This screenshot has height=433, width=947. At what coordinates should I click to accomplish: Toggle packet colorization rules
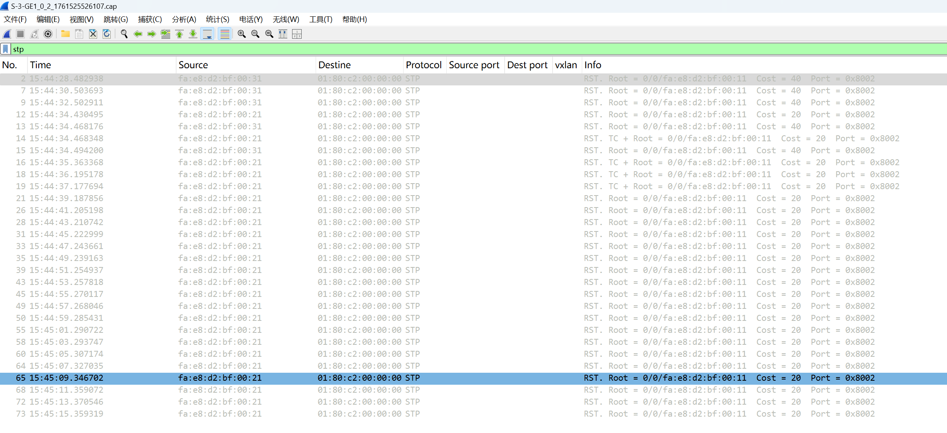225,34
